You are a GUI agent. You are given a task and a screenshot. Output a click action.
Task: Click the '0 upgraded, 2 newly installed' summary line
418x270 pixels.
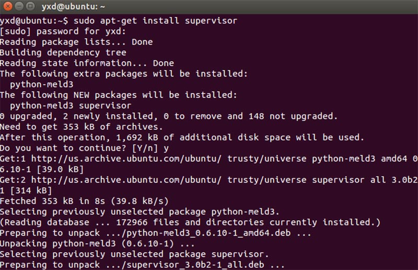coord(169,116)
